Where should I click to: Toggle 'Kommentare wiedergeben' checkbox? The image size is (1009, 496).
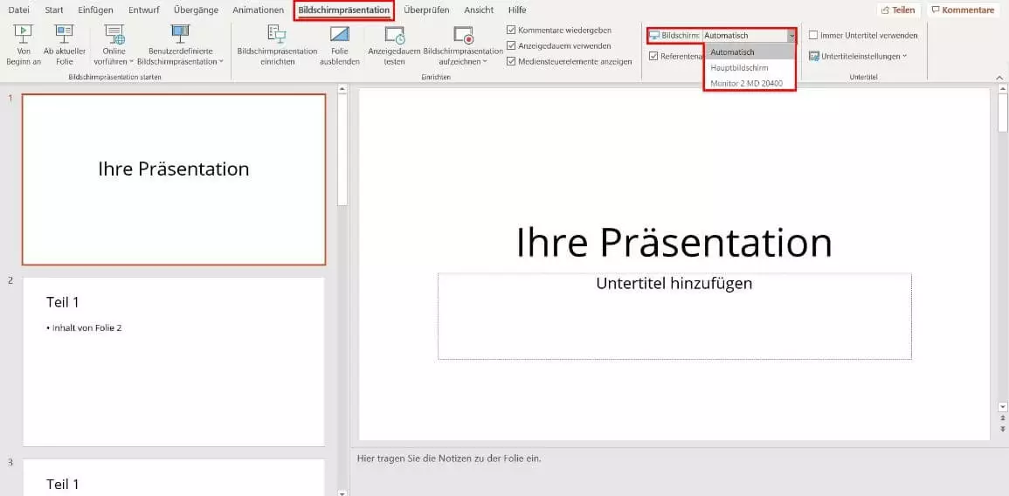[x=511, y=30]
